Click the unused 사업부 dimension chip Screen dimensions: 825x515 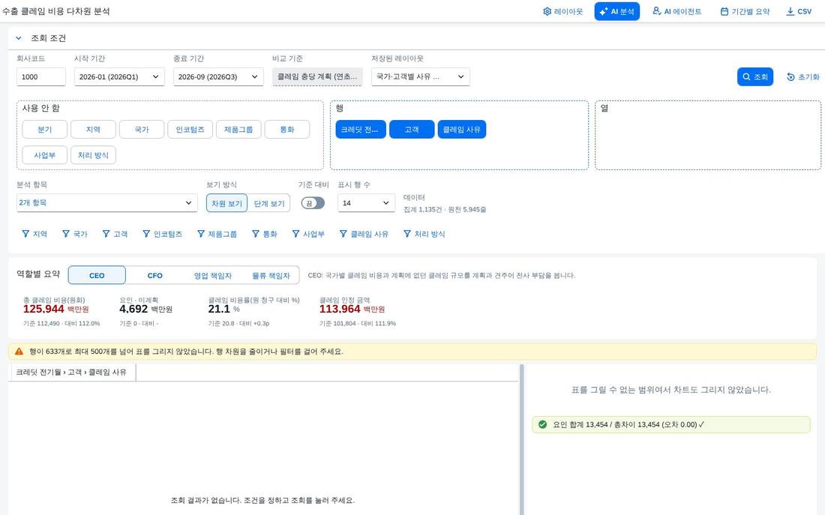point(45,155)
